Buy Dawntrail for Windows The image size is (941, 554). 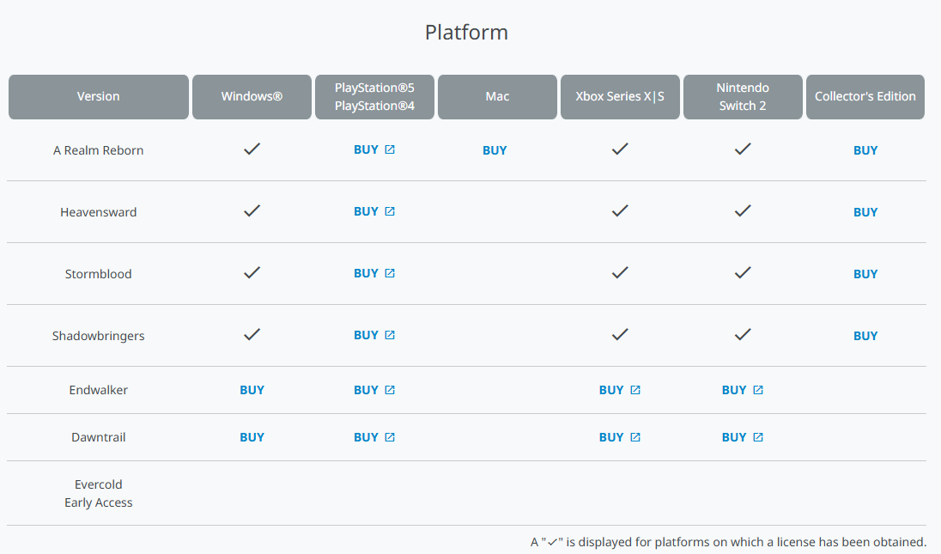[252, 437]
